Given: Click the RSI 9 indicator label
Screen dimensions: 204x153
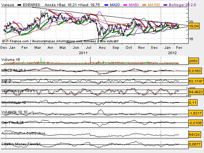Looking at the screenshot, I should pyautogui.click(x=6, y=81).
